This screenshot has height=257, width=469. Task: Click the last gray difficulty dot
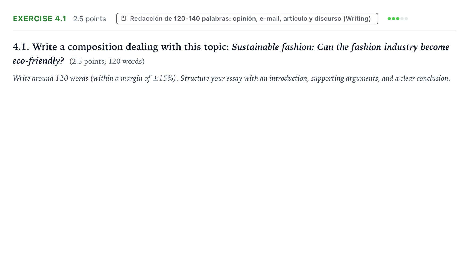(406, 19)
